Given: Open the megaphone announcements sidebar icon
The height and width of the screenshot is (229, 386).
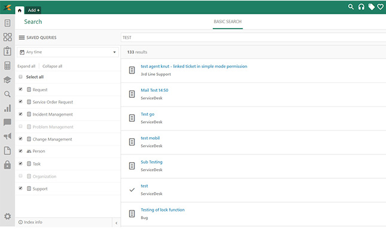Looking at the screenshot, I should [7, 136].
